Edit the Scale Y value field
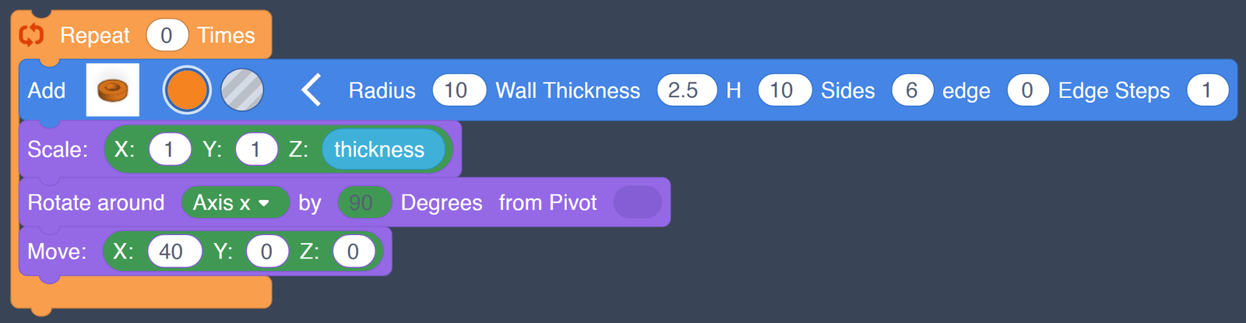The image size is (1246, 323). tap(256, 149)
